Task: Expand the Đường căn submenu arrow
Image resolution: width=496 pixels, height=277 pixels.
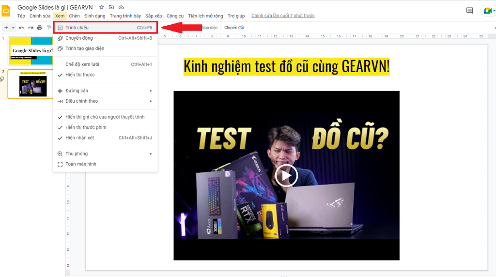Action: (x=151, y=91)
